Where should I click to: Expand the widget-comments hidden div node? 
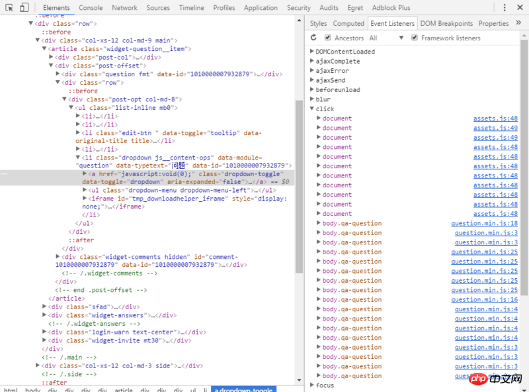[59, 256]
